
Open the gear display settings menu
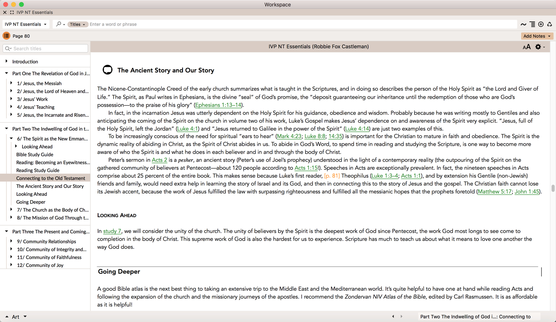pyautogui.click(x=540, y=47)
